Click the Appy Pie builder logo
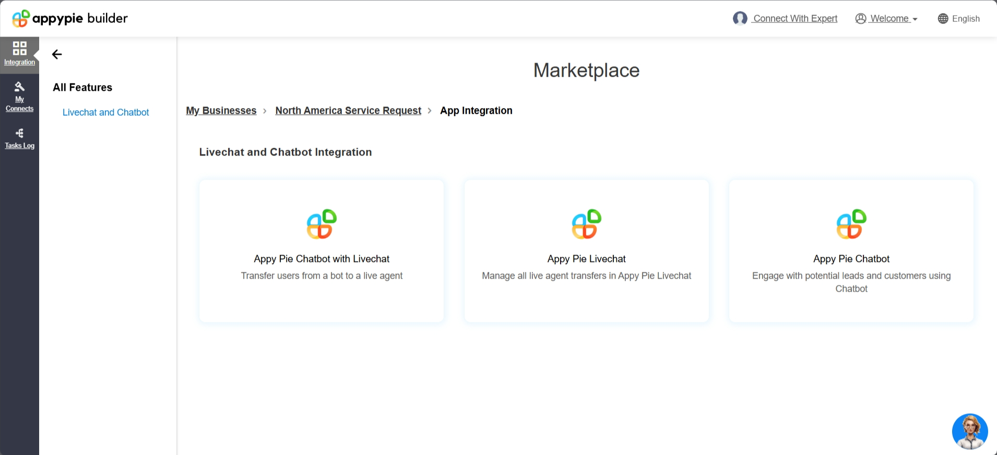This screenshot has height=455, width=997. pyautogui.click(x=70, y=18)
